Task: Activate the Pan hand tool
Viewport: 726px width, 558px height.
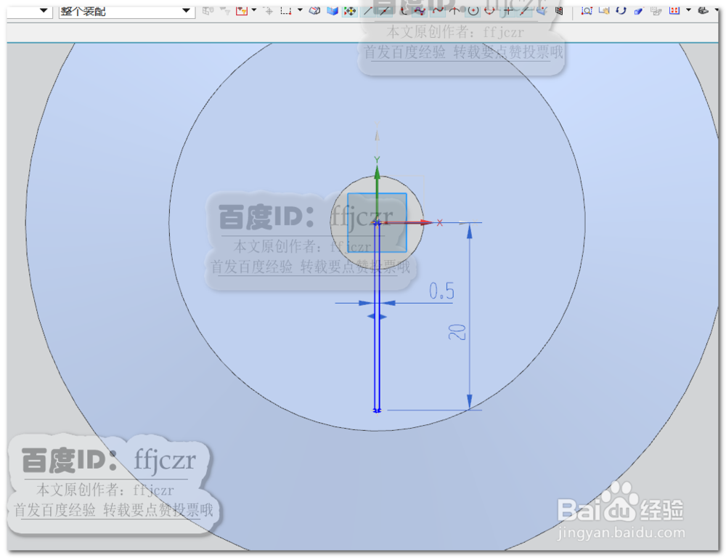Action: coord(604,10)
